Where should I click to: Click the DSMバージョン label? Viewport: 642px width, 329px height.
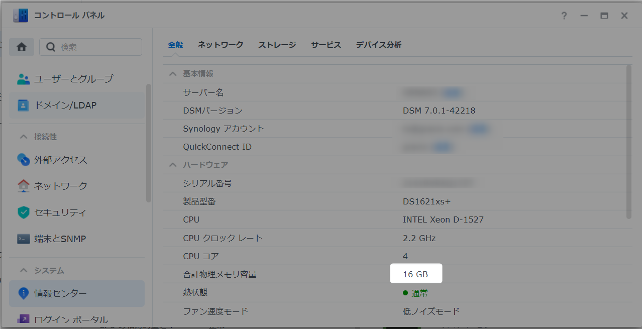pos(213,111)
